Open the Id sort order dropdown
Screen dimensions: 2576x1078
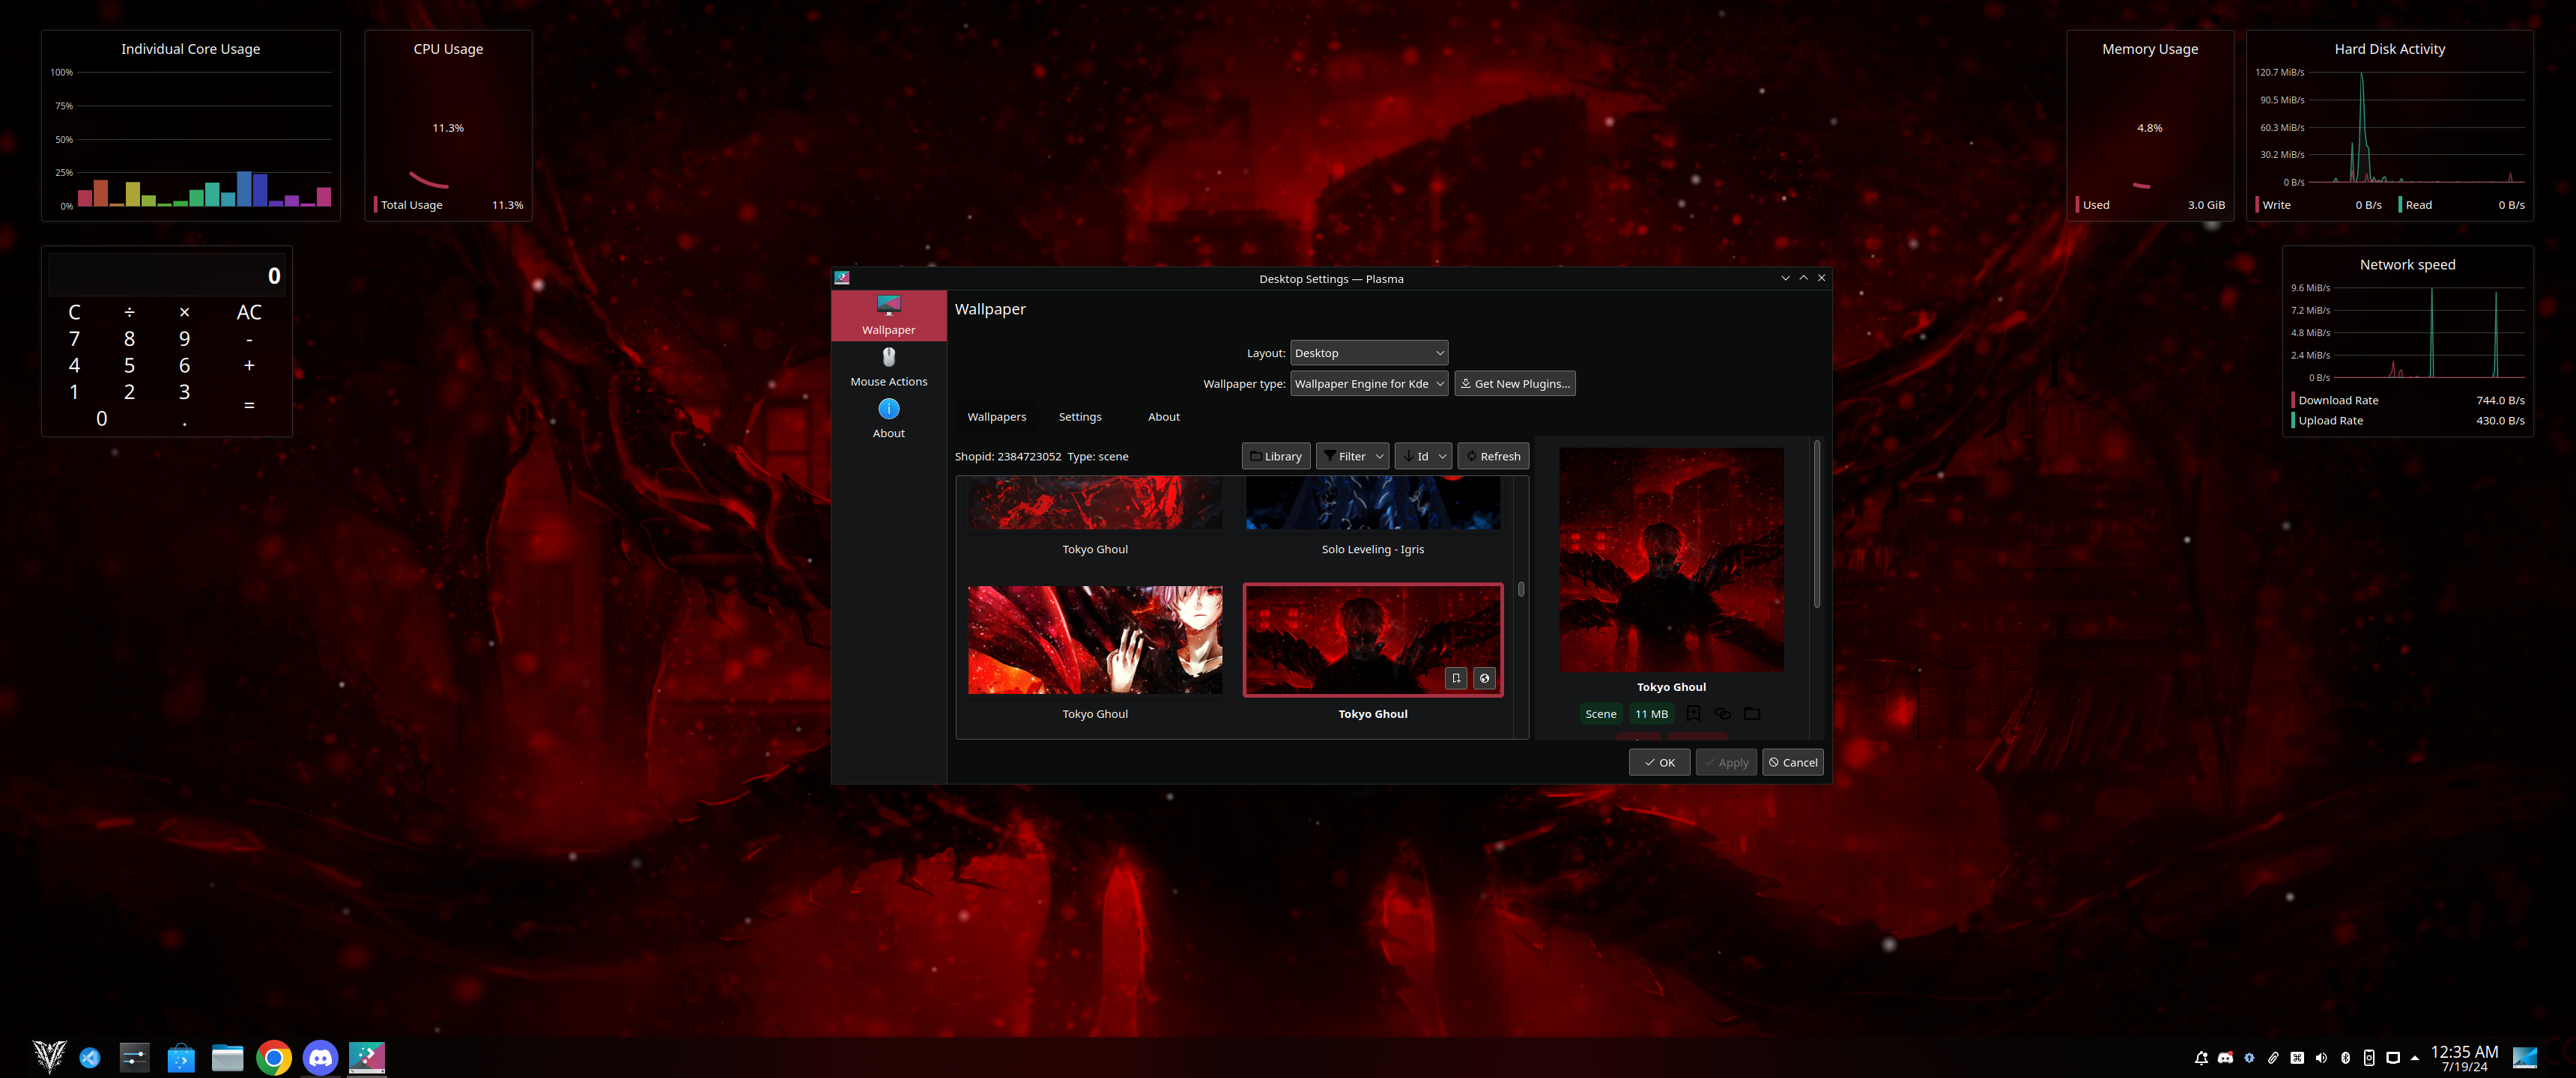point(1423,457)
